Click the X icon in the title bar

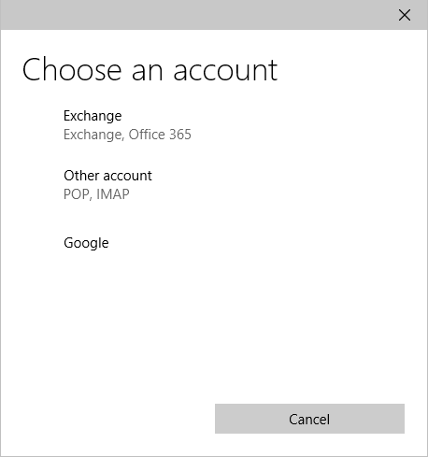pyautogui.click(x=405, y=15)
